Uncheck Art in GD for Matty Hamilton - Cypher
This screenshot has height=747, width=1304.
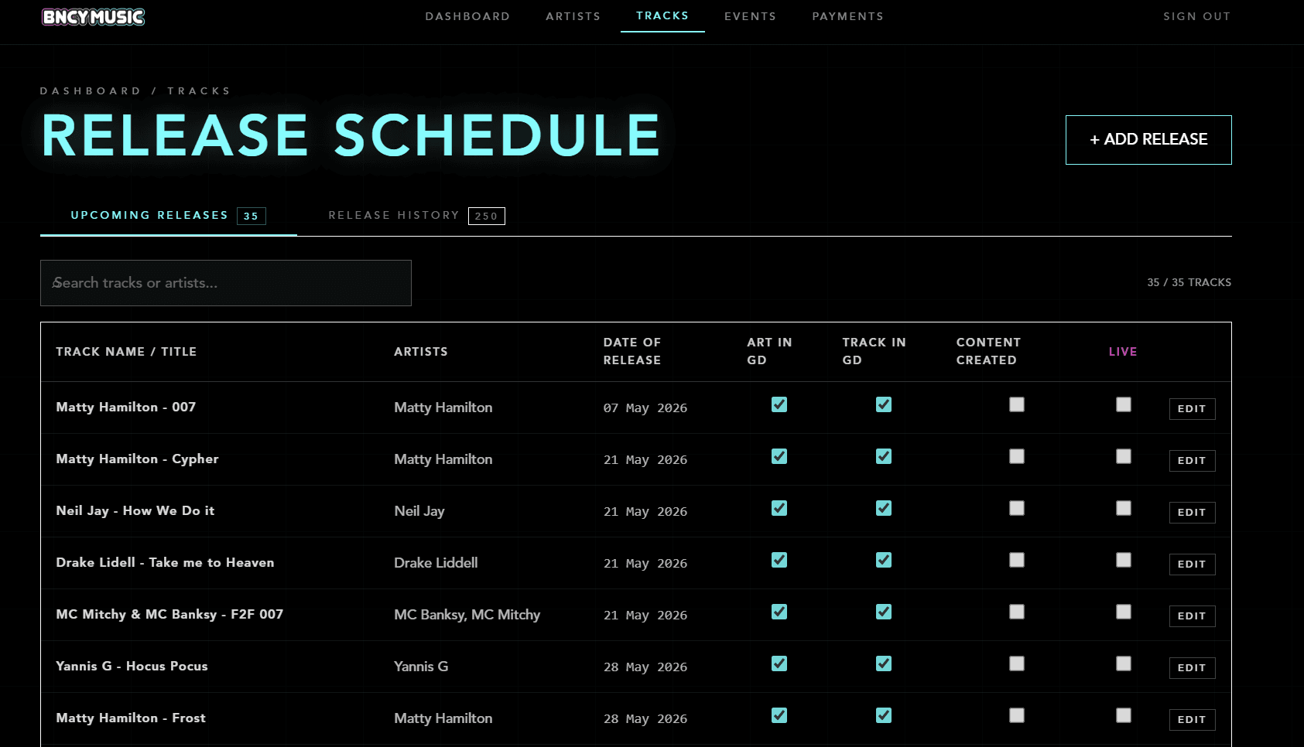(779, 456)
